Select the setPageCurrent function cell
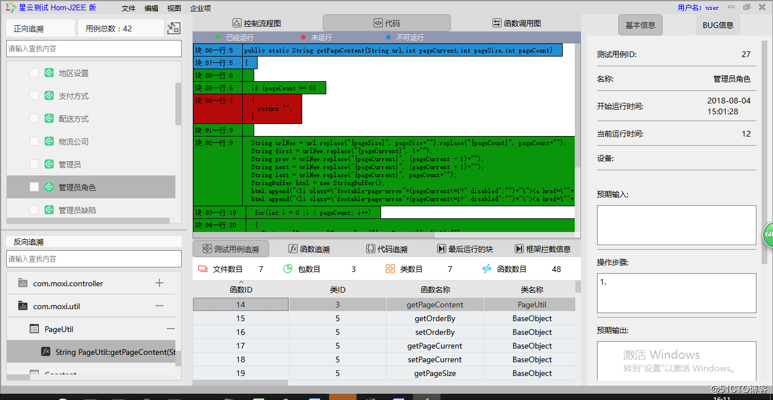Viewport: 773px width, 400px height. (x=435, y=359)
